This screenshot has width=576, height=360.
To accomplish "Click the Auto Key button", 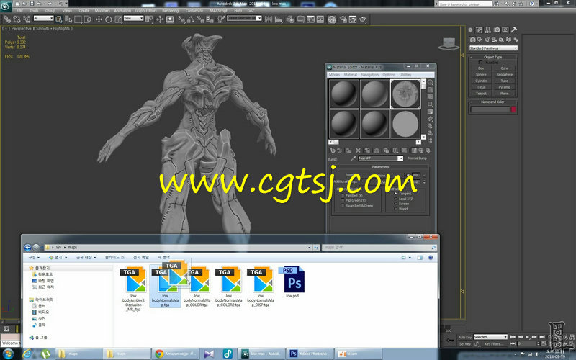I will click(x=464, y=337).
